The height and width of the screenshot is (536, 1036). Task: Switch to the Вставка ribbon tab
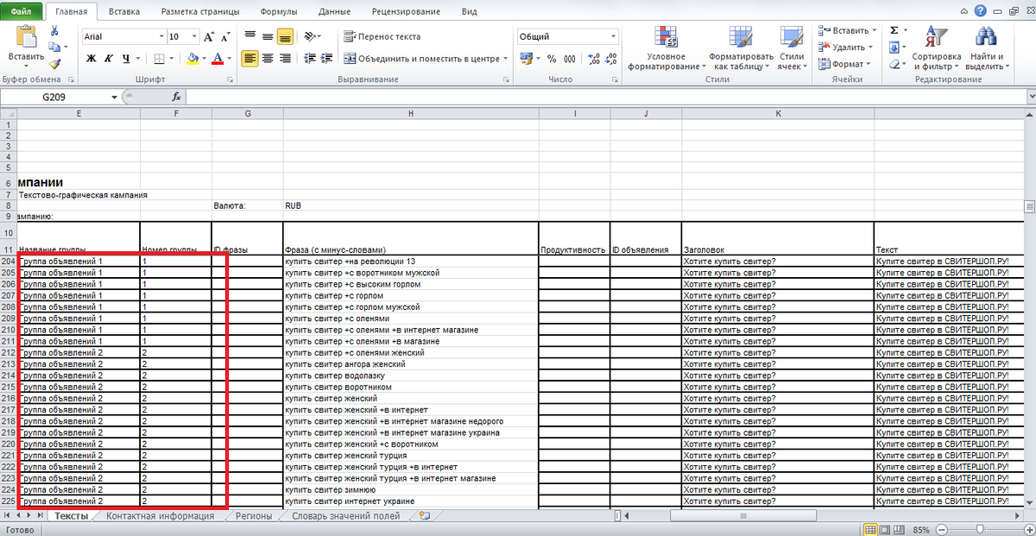click(x=125, y=12)
